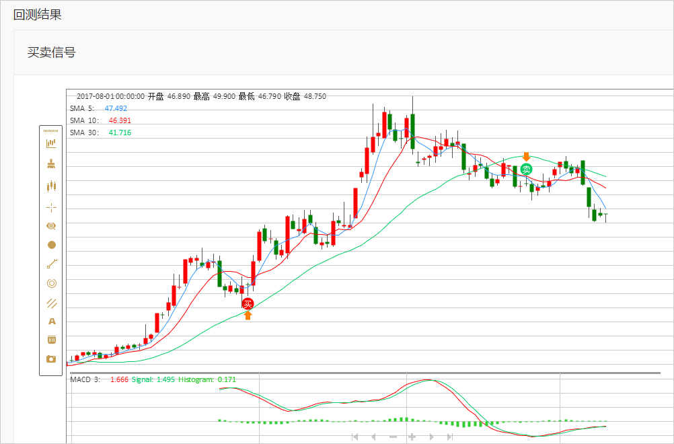This screenshot has height=444, width=674.
Task: Click the Histogram 0.171 legend text
Action: pos(207,379)
